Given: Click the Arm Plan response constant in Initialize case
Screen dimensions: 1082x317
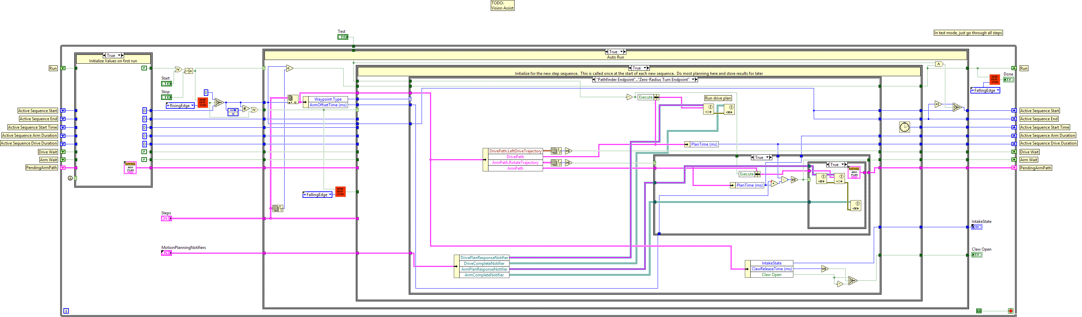Looking at the screenshot, I should [130, 168].
